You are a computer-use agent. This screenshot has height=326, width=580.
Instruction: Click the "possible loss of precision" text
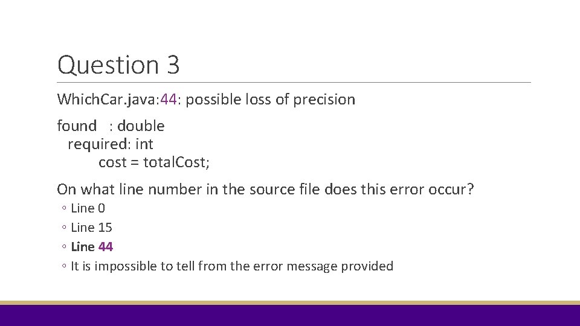(x=271, y=100)
